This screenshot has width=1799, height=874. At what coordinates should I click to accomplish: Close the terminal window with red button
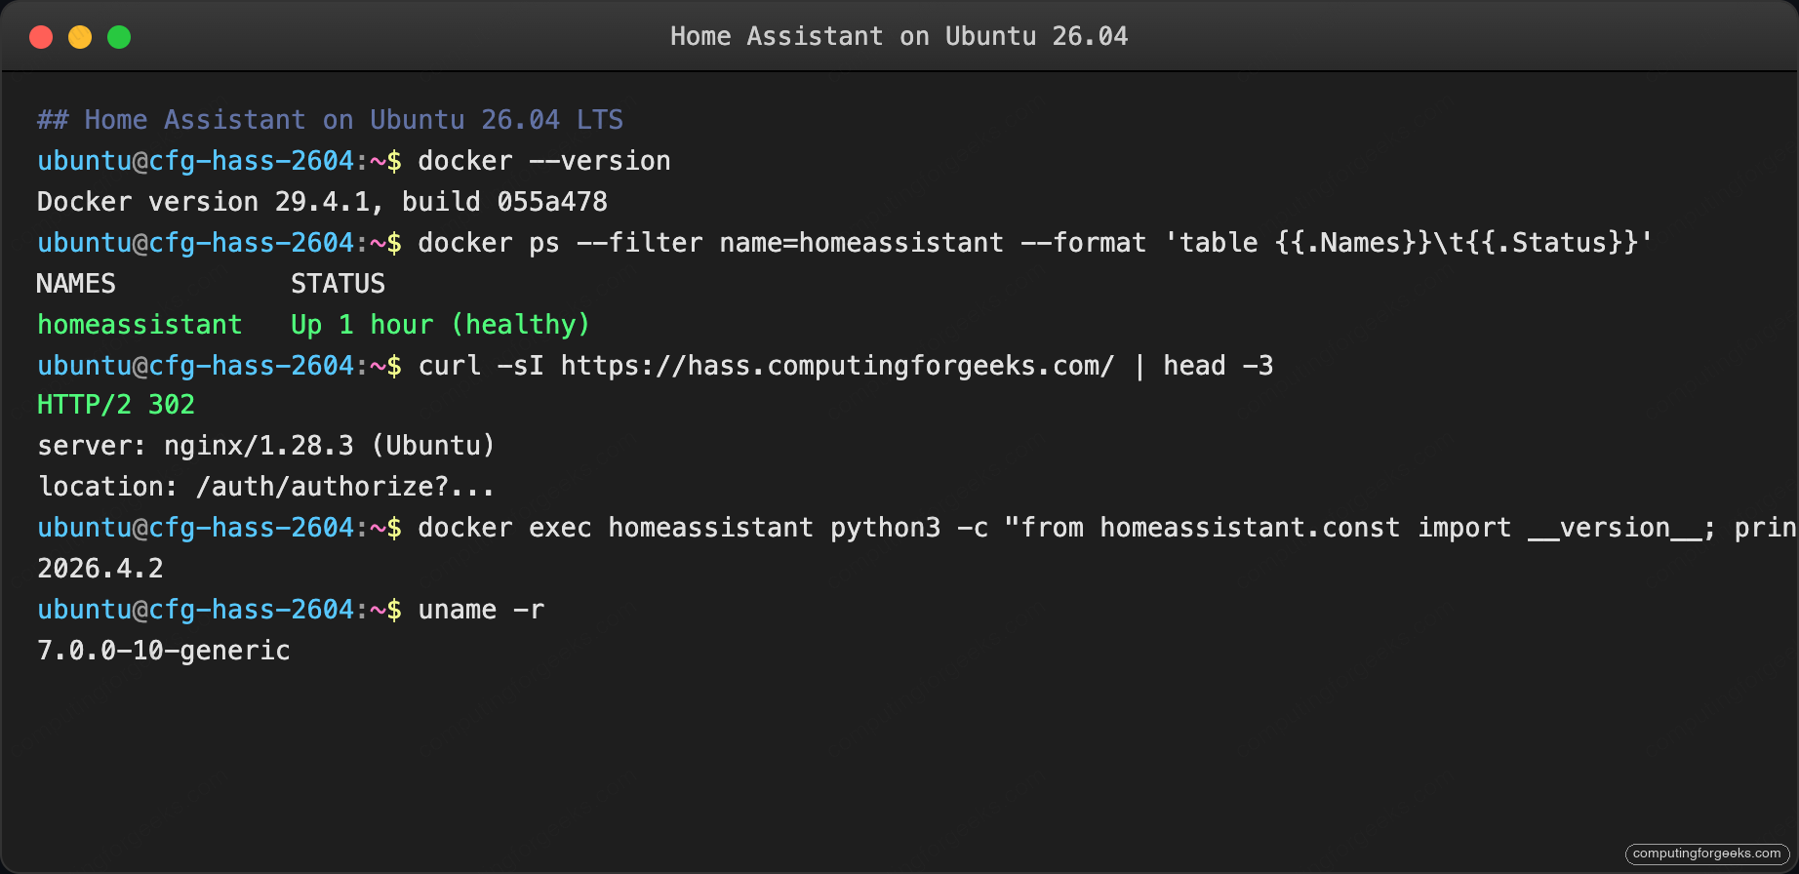coord(41,37)
